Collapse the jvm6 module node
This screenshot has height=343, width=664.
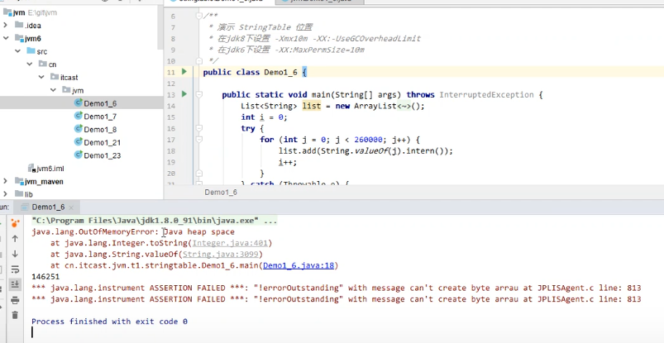coord(6,39)
